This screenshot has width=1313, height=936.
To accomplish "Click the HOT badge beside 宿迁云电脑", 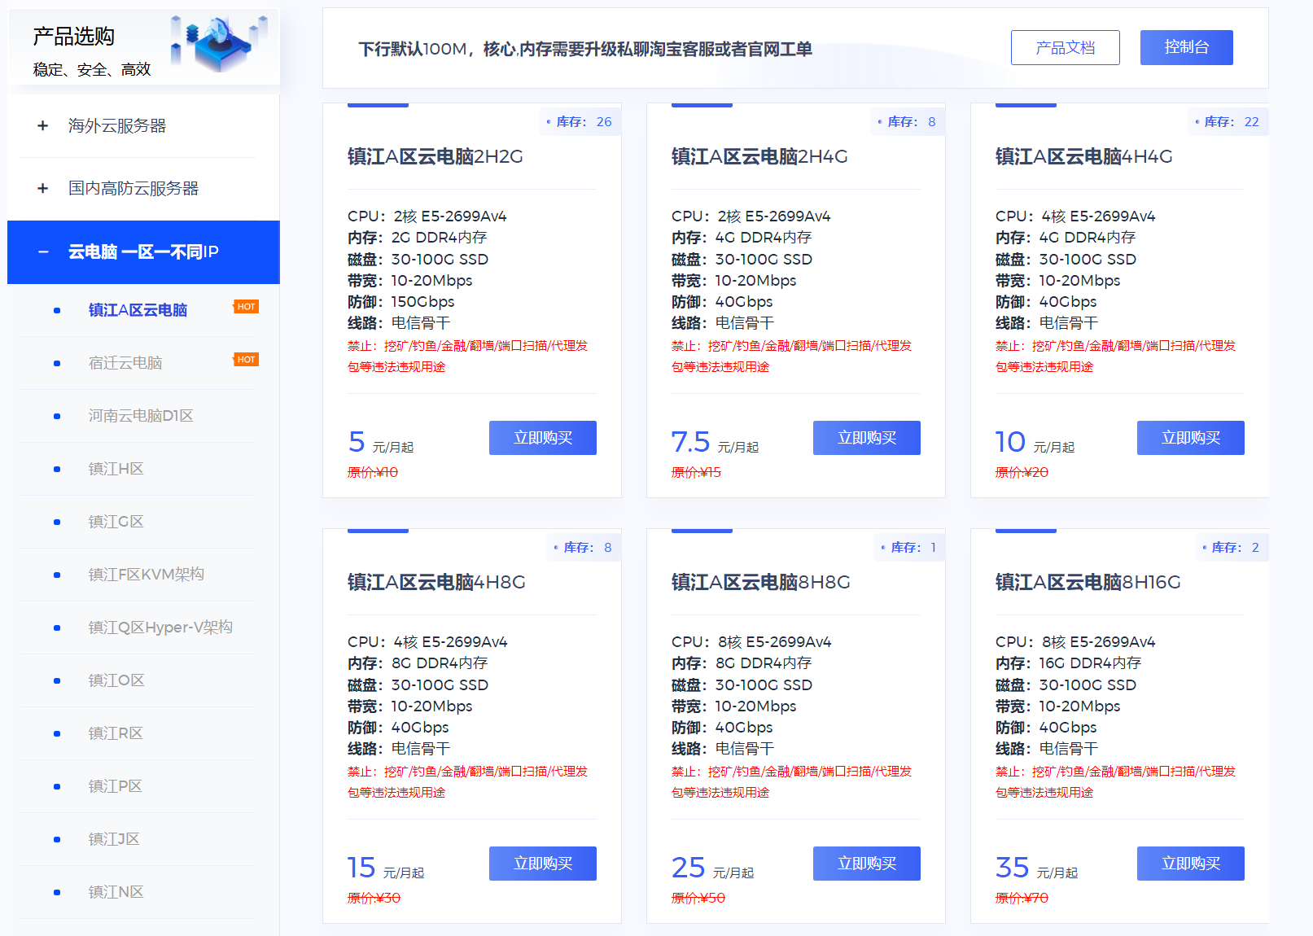I will point(246,360).
